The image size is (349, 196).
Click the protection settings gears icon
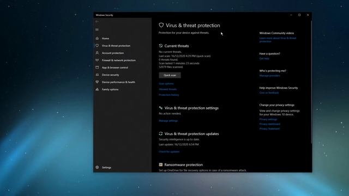(161, 108)
